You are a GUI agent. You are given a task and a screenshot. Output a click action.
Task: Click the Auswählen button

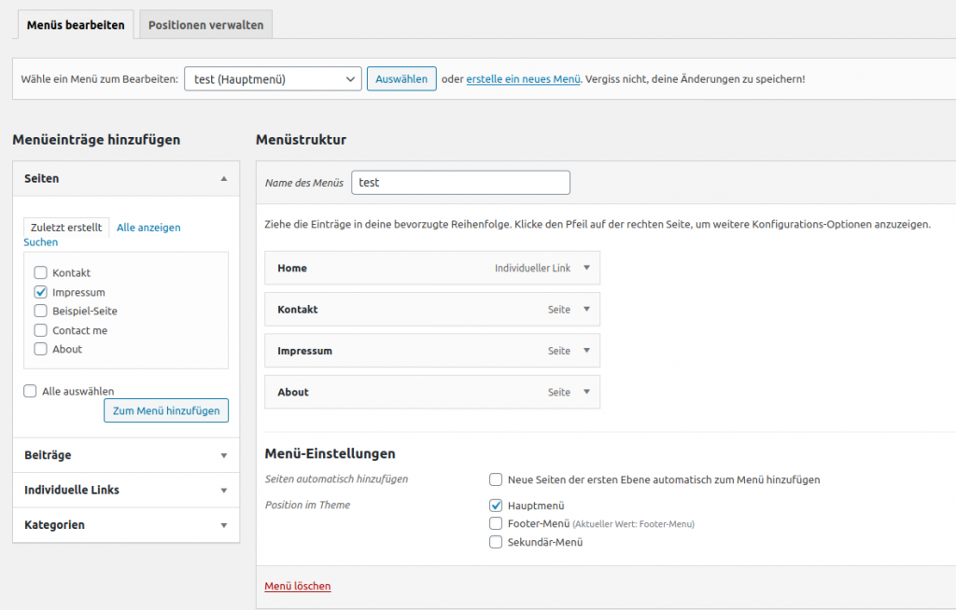coord(401,79)
